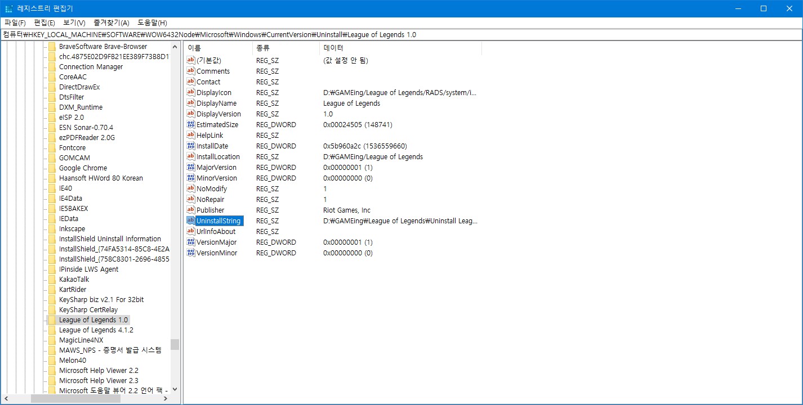
Task: Click the UrlInfoAbout value icon
Action: 191,231
